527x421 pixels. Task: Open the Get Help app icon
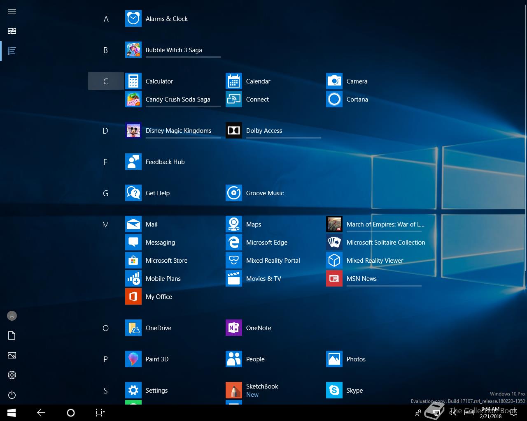[133, 193]
